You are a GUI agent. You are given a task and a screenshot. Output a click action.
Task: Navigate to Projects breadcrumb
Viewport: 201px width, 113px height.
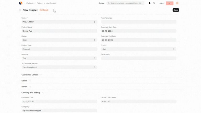click(30, 3)
